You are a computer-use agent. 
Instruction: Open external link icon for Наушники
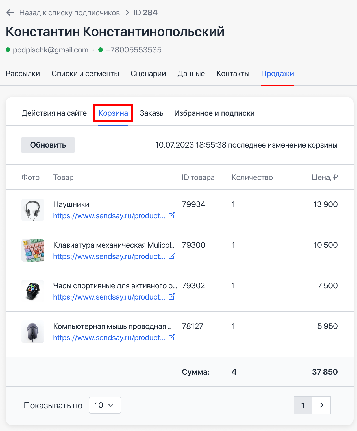[172, 215]
